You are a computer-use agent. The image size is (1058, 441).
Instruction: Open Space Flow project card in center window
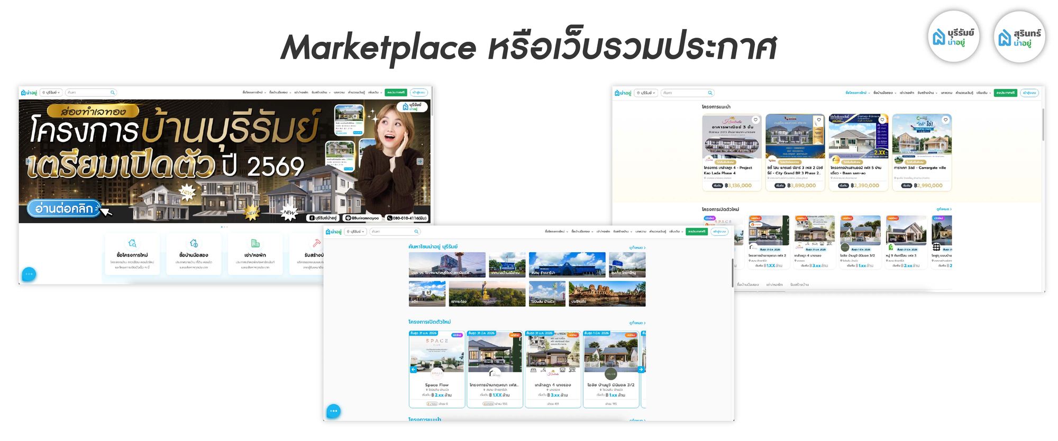437,369
